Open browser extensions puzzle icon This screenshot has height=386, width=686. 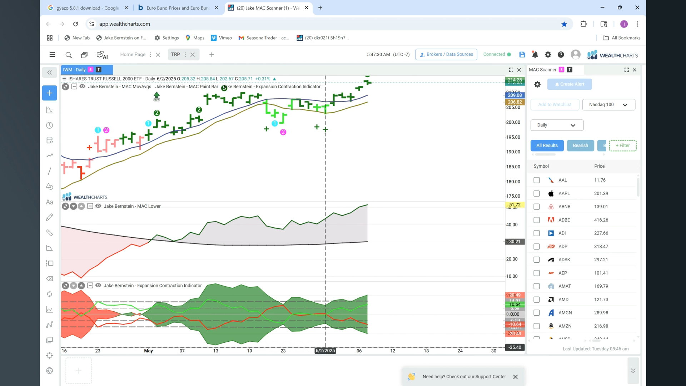(583, 24)
